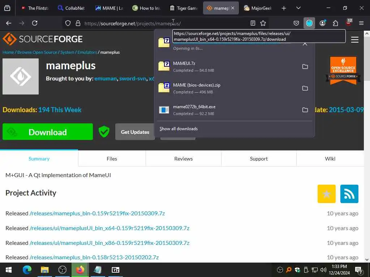Open File Explorer from taskbar
Viewport: 370px width, 277px height.
pos(44,270)
